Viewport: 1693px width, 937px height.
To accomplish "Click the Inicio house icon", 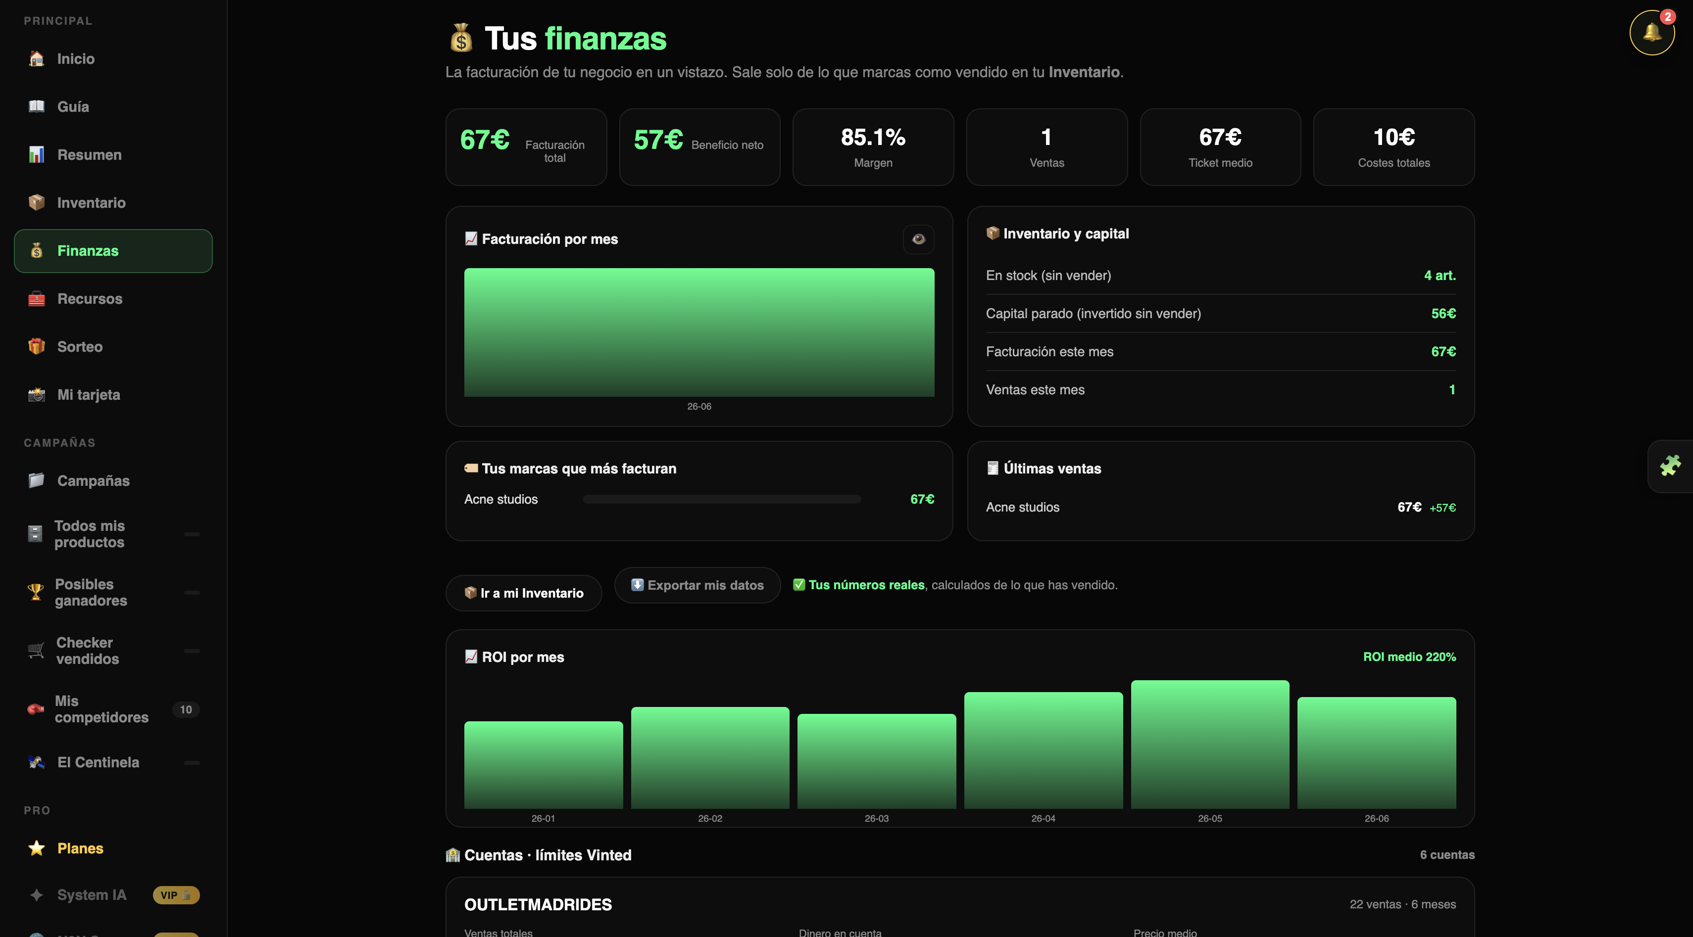I will point(37,58).
